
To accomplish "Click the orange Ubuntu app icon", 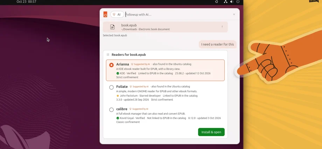I will click(x=105, y=14).
